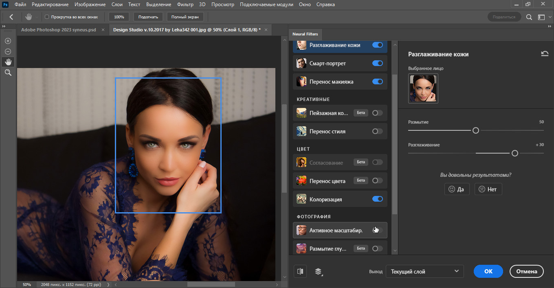Click the Размытие slider handle
Viewport: 554px width, 288px height.
click(475, 131)
